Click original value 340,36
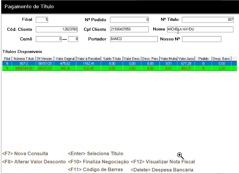 (65, 68)
